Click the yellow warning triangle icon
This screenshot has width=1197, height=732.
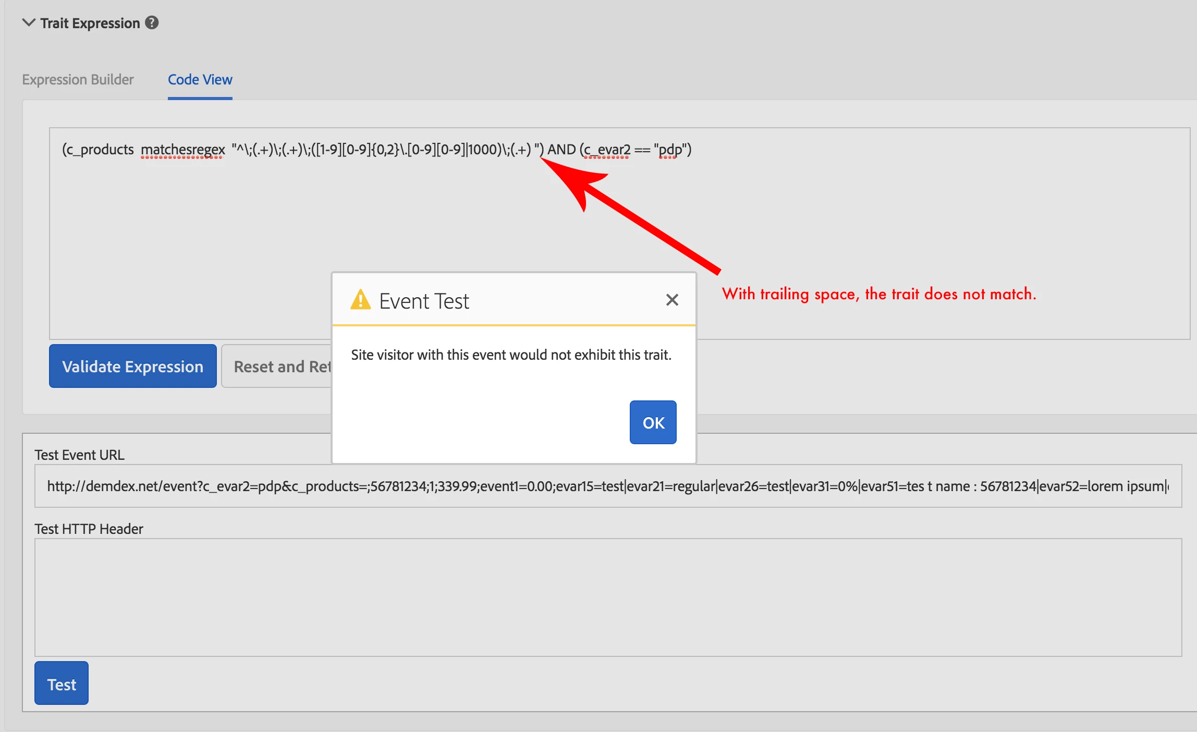pyautogui.click(x=360, y=300)
